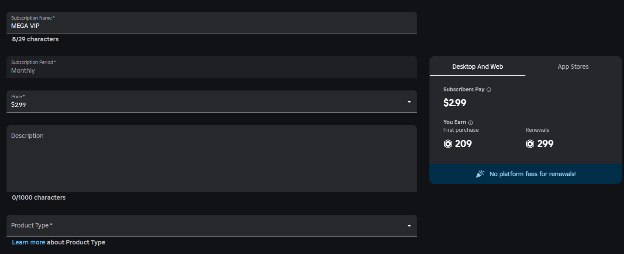The width and height of the screenshot is (624, 254).
Task: Click into the Subscription Name field showing MEGA VIP
Action: pyautogui.click(x=212, y=25)
